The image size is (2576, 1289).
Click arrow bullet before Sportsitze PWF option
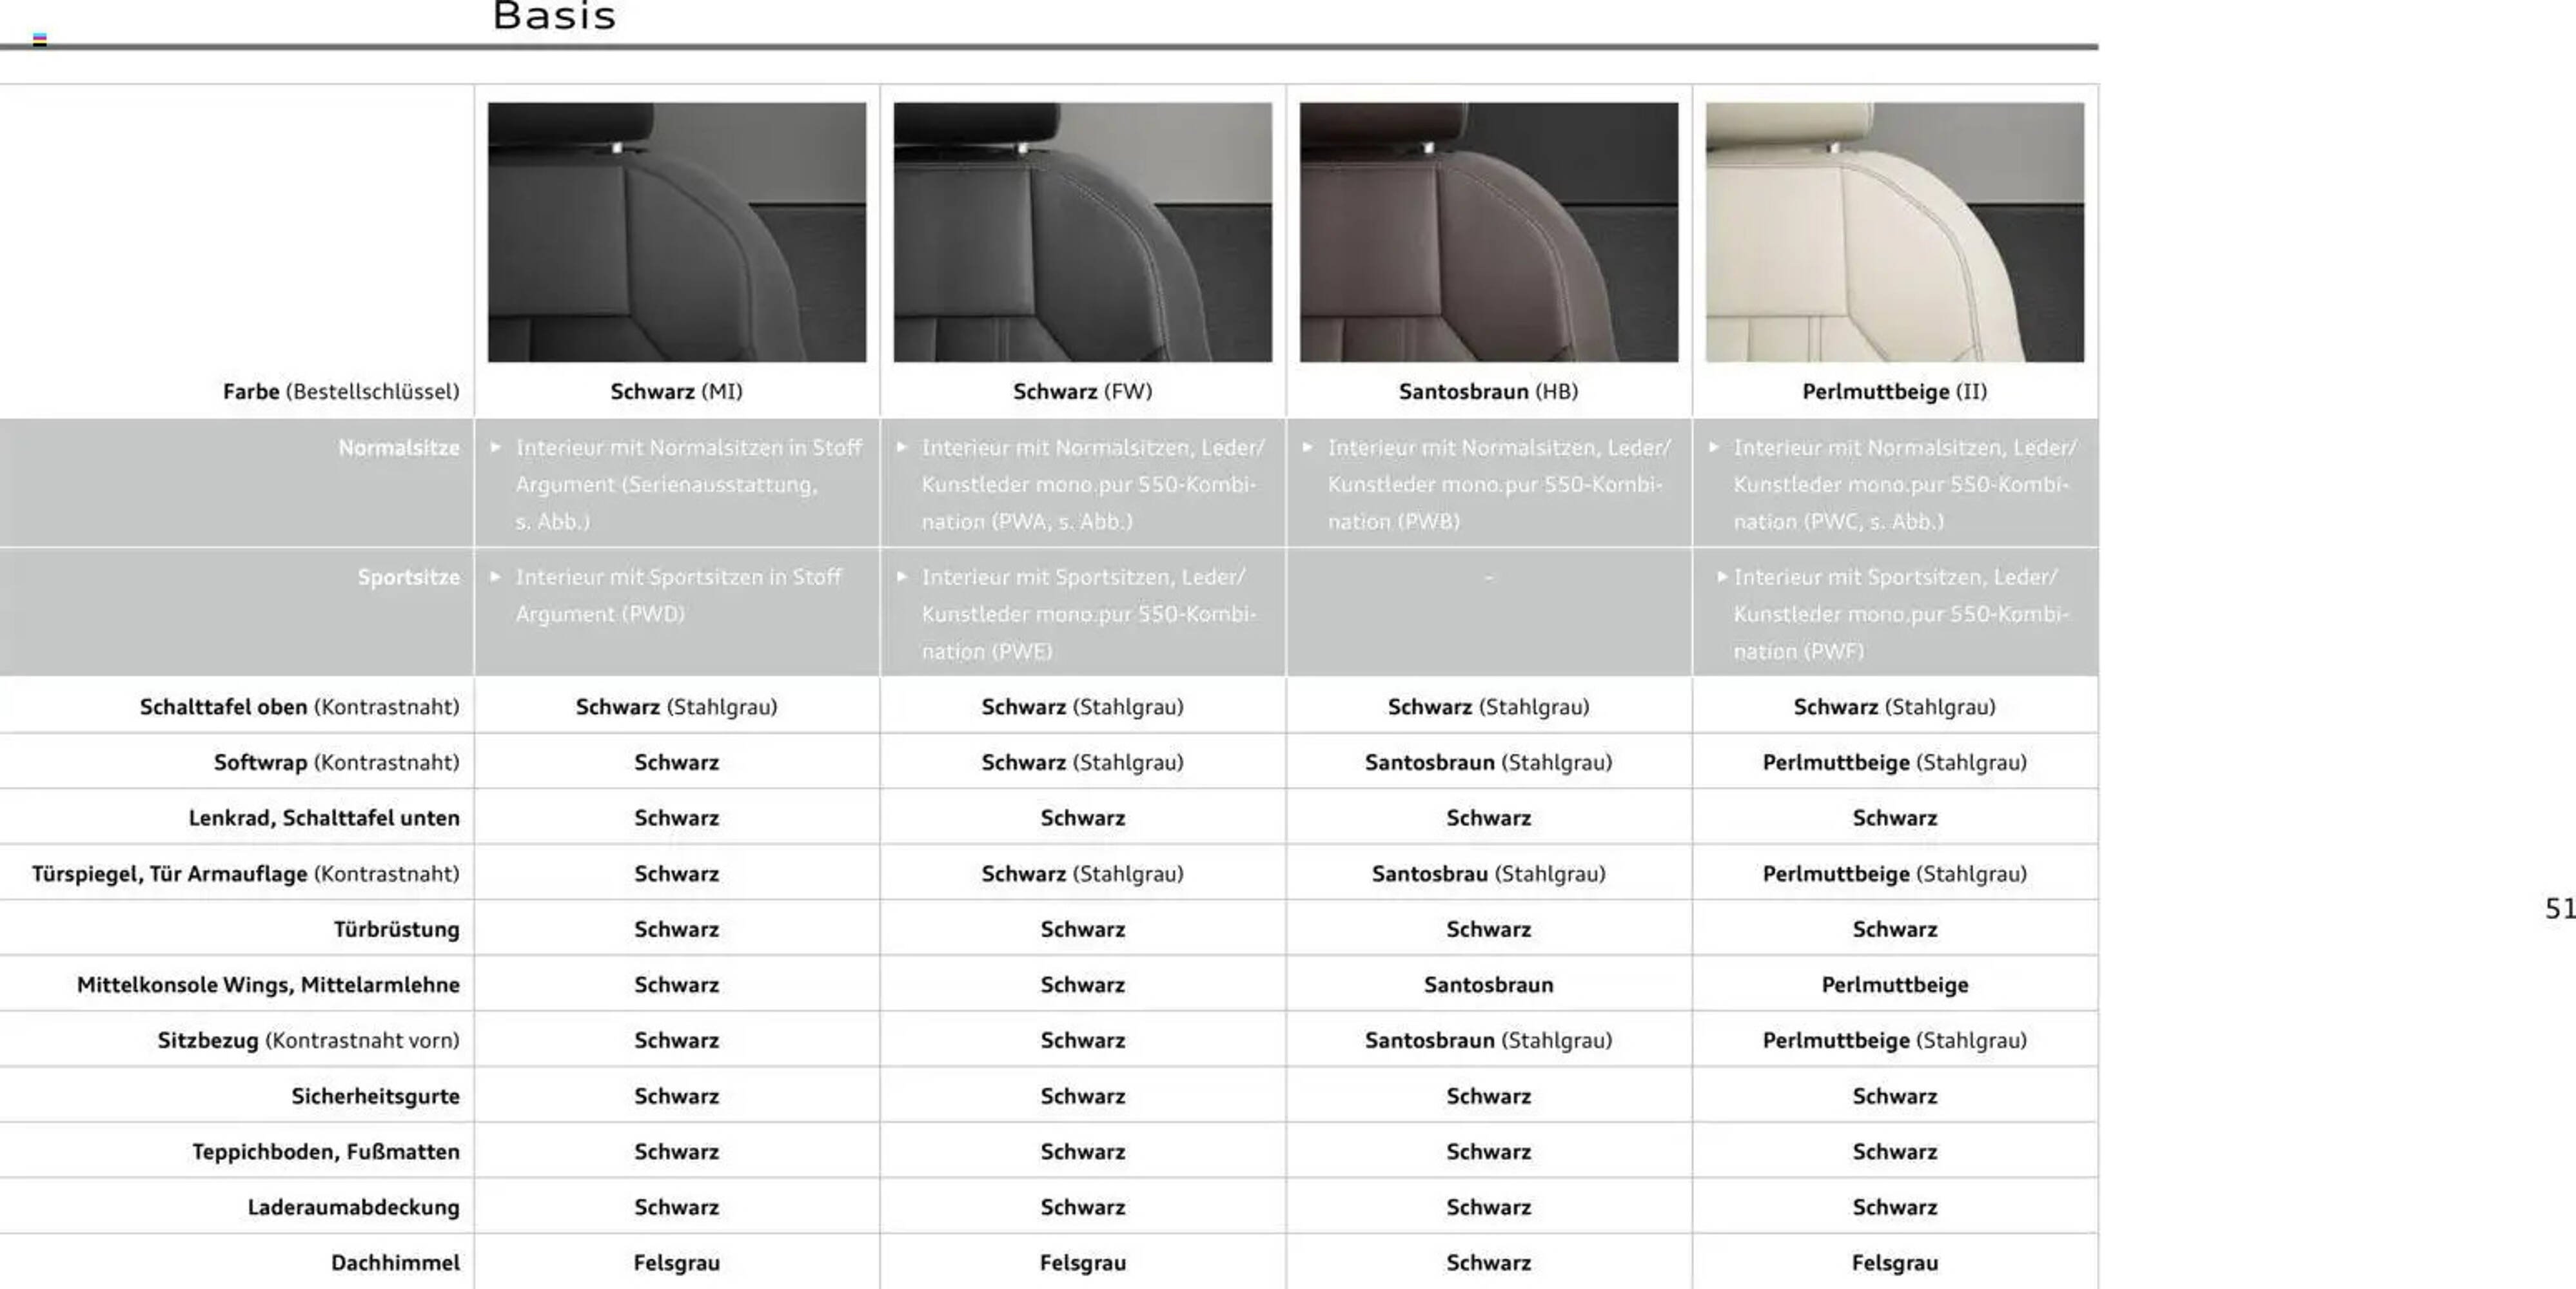pos(1722,577)
